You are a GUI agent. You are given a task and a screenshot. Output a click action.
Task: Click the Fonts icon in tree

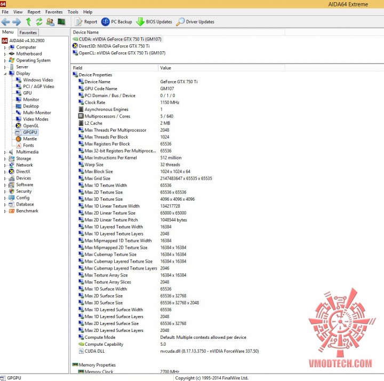pos(19,146)
